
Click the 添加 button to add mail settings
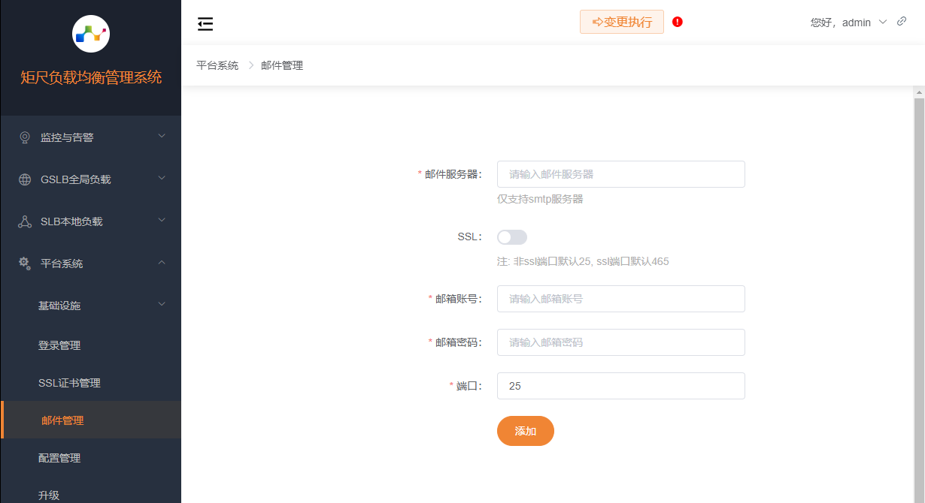525,431
